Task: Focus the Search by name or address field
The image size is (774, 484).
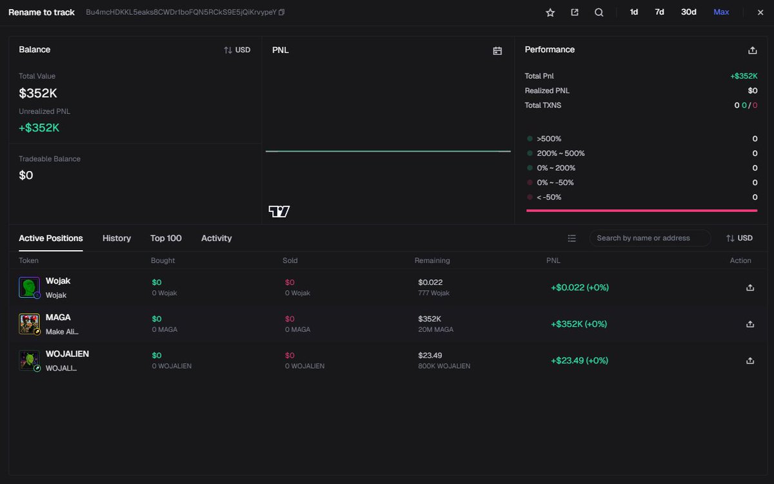Action: pos(650,238)
